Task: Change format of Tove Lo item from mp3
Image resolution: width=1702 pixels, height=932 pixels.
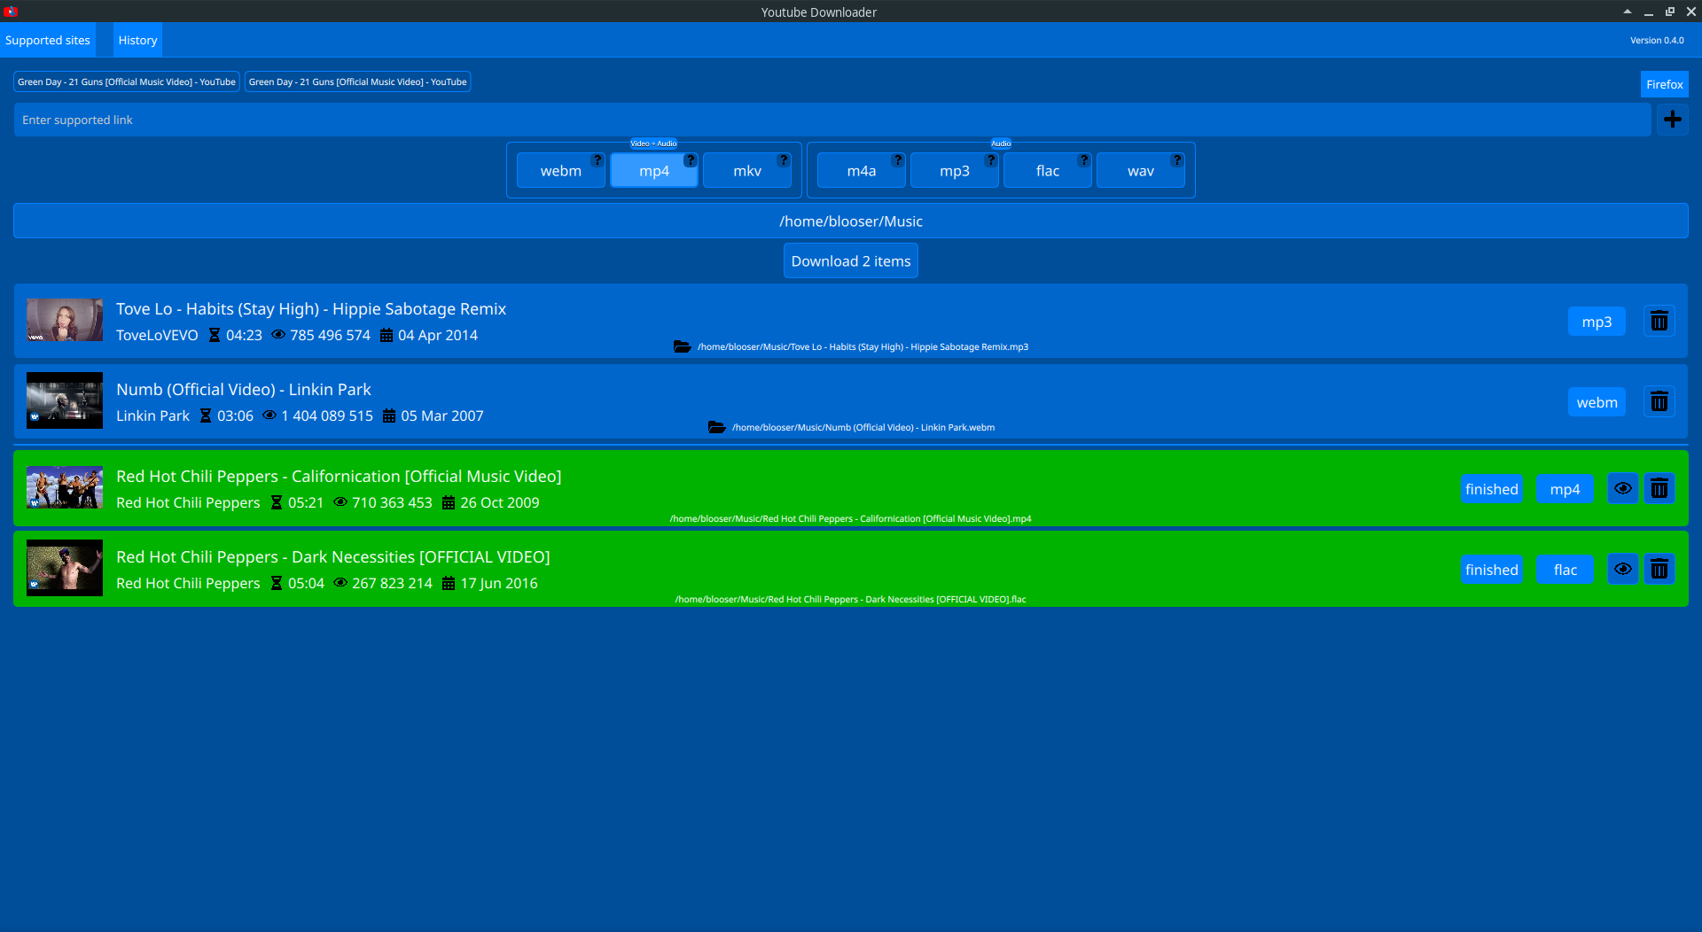Action: (1596, 322)
